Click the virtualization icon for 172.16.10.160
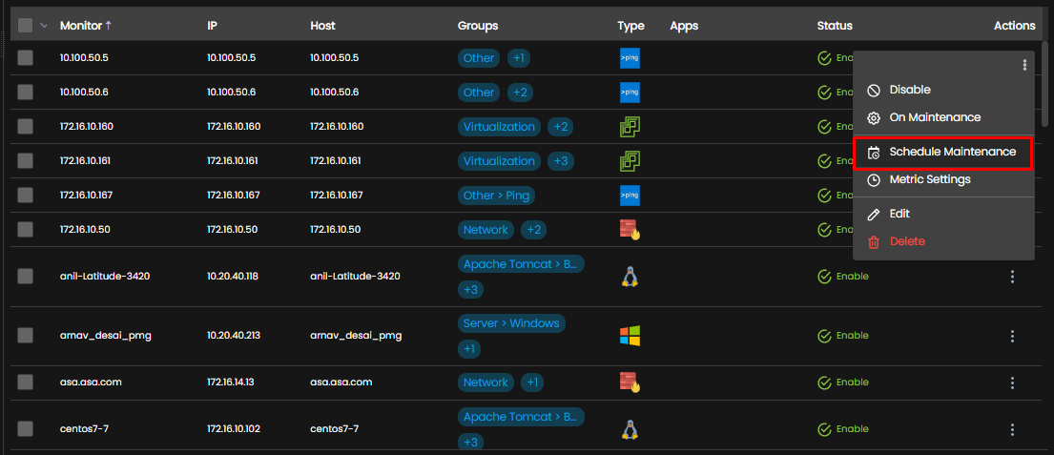Viewport: 1054px width, 455px height. 630,126
